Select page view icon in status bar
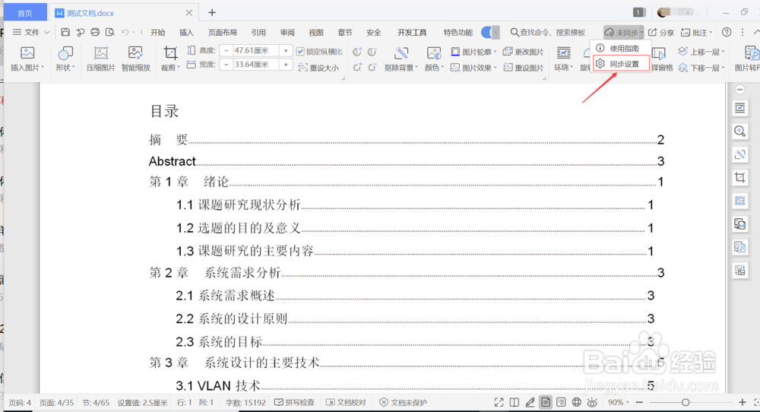 tap(545, 402)
